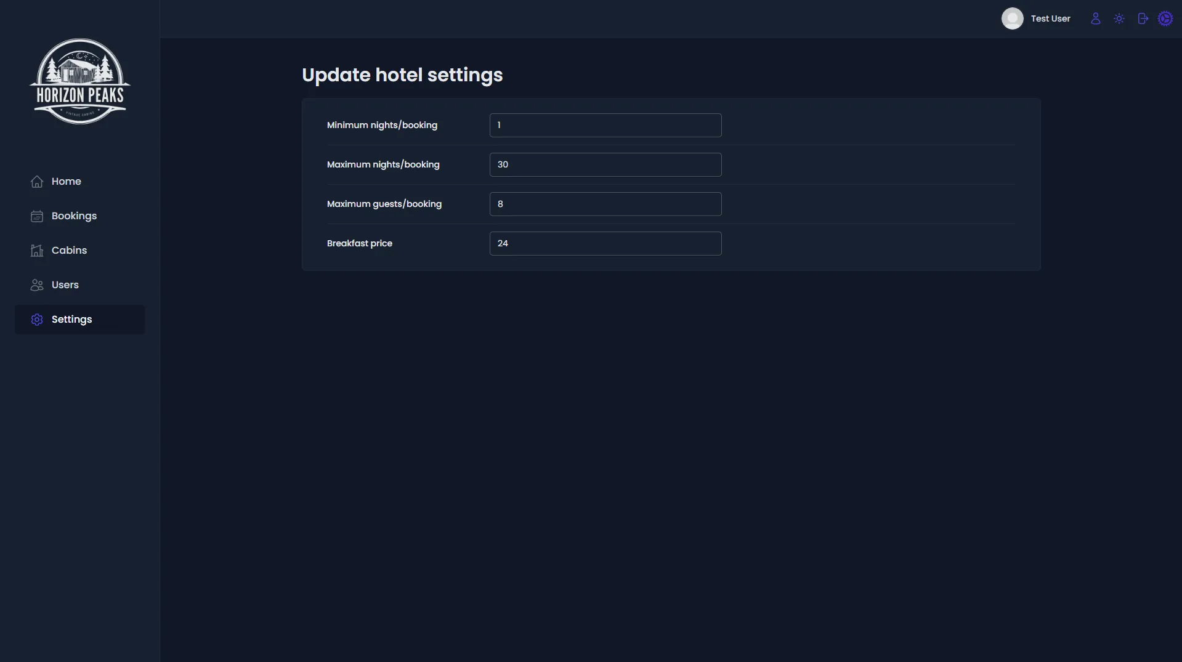Click the house icon beside Home
The width and height of the screenshot is (1182, 662).
point(37,182)
